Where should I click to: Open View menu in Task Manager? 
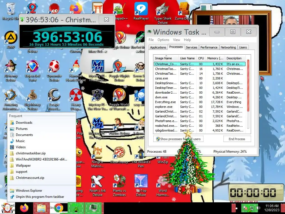click(176, 40)
